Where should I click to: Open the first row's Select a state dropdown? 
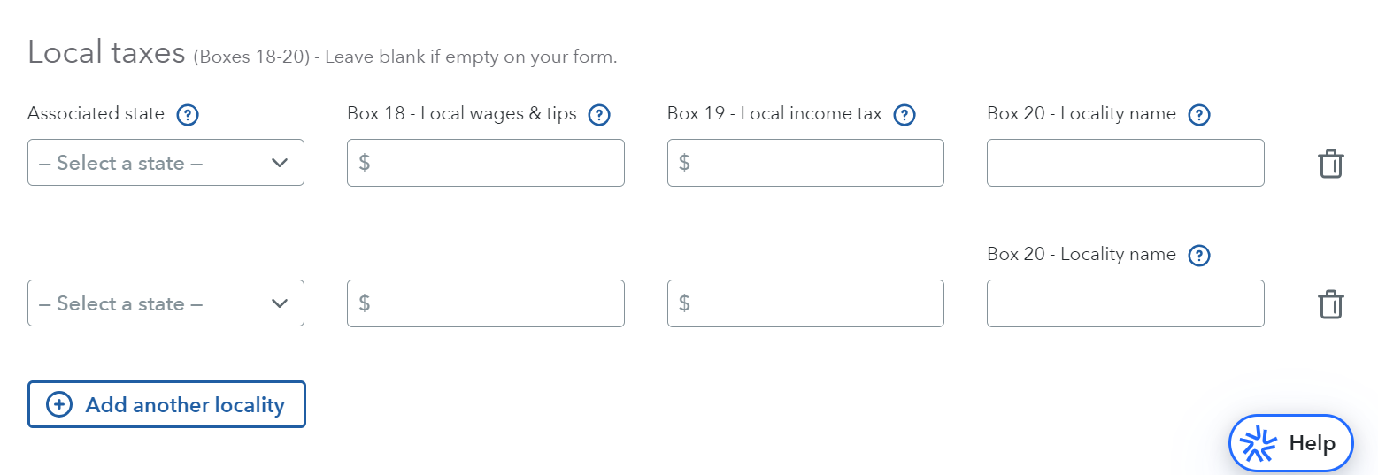[166, 163]
